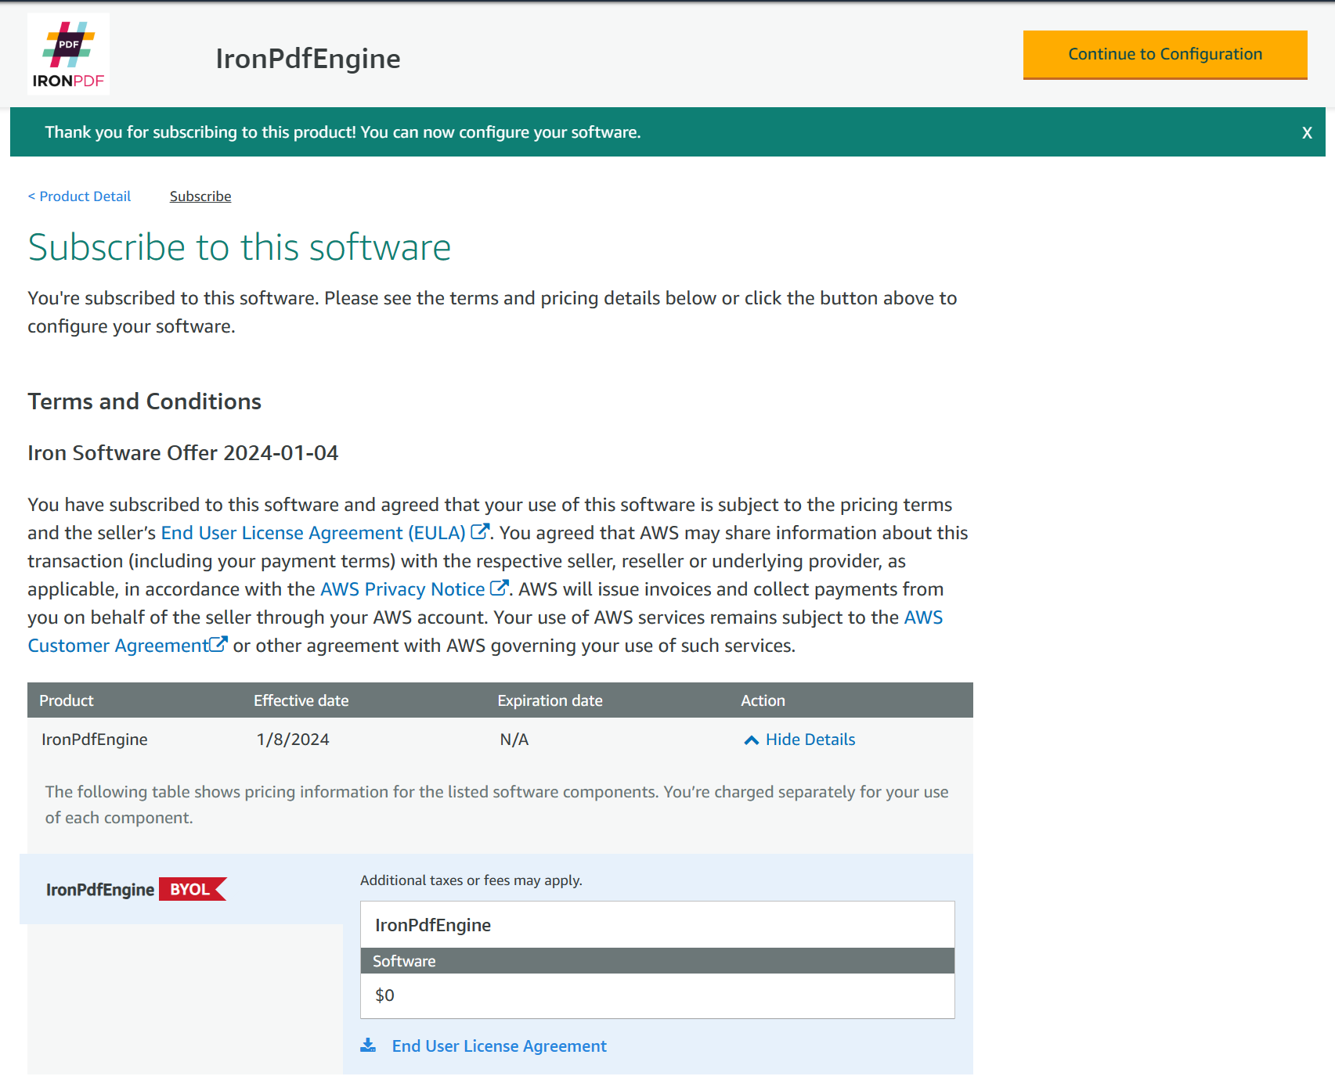Screen dimensions: 1335x1087
Task: Click the Expiration date column header
Action: tap(550, 700)
